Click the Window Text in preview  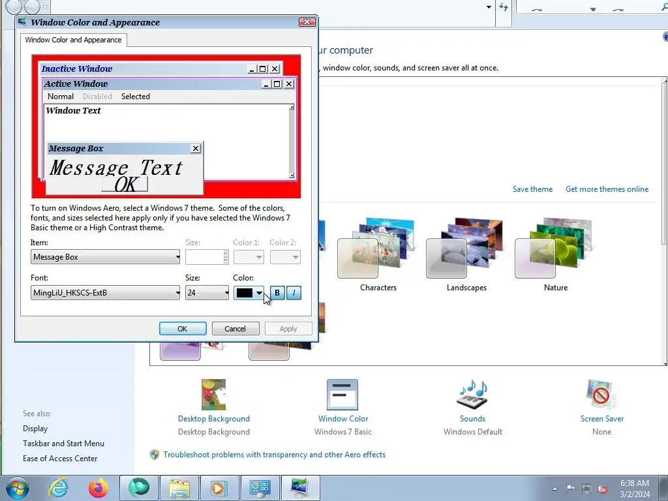pos(73,110)
